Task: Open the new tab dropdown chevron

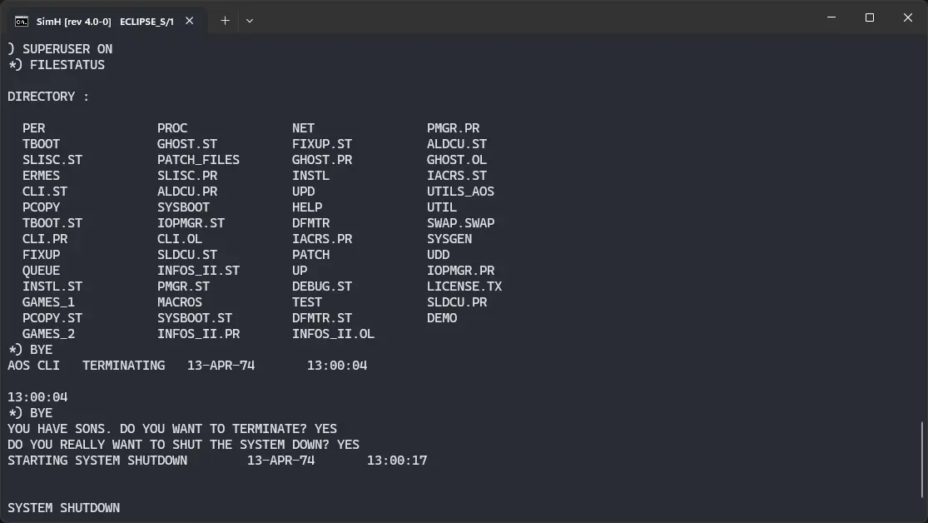Action: (x=249, y=21)
